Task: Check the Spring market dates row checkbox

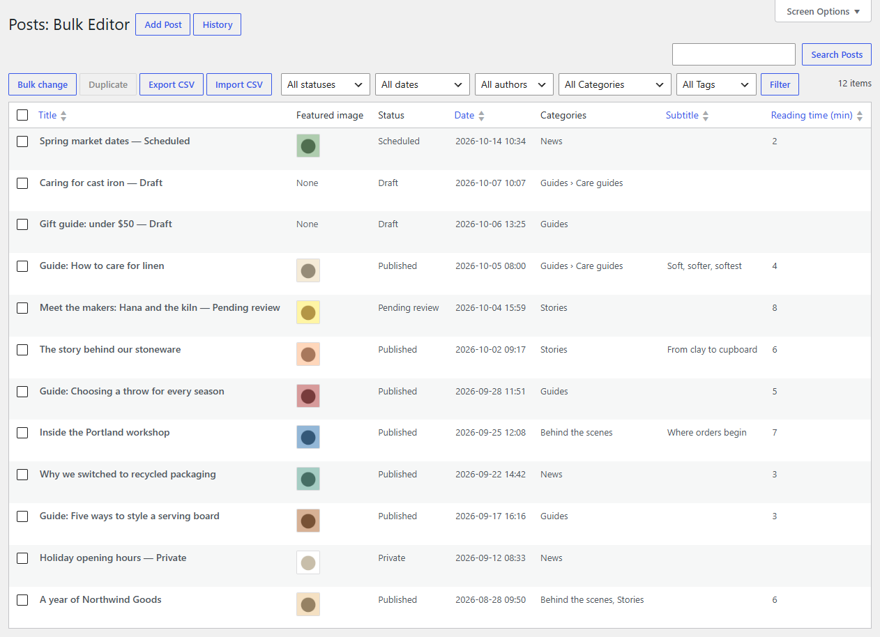Action: tap(22, 141)
